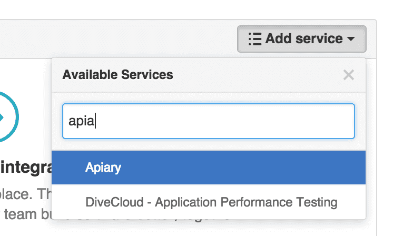Open the Add service dropdown button
Viewport: 413px width, 236px height.
pyautogui.click(x=301, y=39)
